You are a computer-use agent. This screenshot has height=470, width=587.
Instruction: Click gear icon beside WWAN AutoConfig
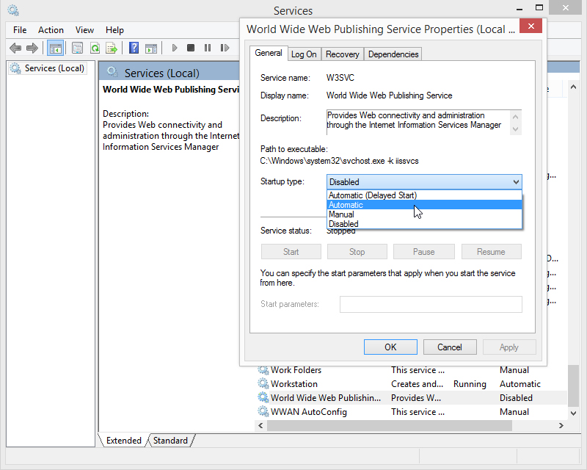(263, 411)
